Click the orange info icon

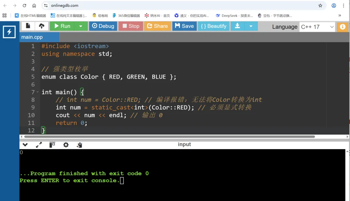[343, 27]
